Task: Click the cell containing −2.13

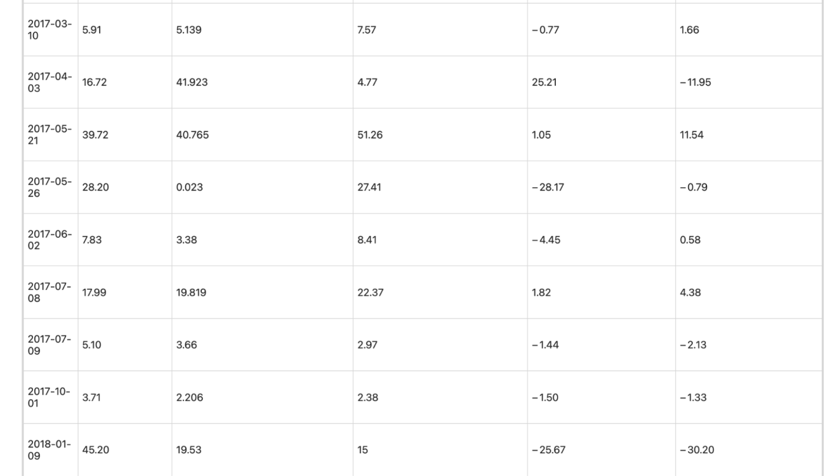Action: (x=749, y=345)
